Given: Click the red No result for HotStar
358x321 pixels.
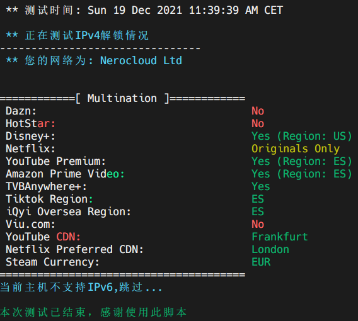Looking at the screenshot, I should 258,123.
